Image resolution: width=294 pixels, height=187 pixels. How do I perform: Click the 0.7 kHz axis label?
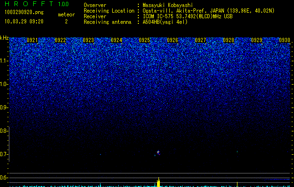tap(3, 154)
